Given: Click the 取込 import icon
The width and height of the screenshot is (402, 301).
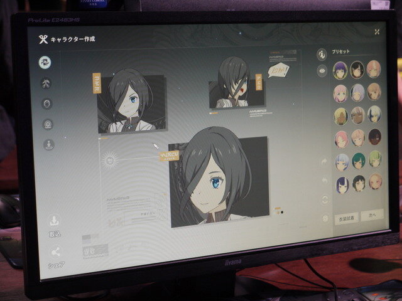Looking at the screenshot, I should (x=54, y=221).
